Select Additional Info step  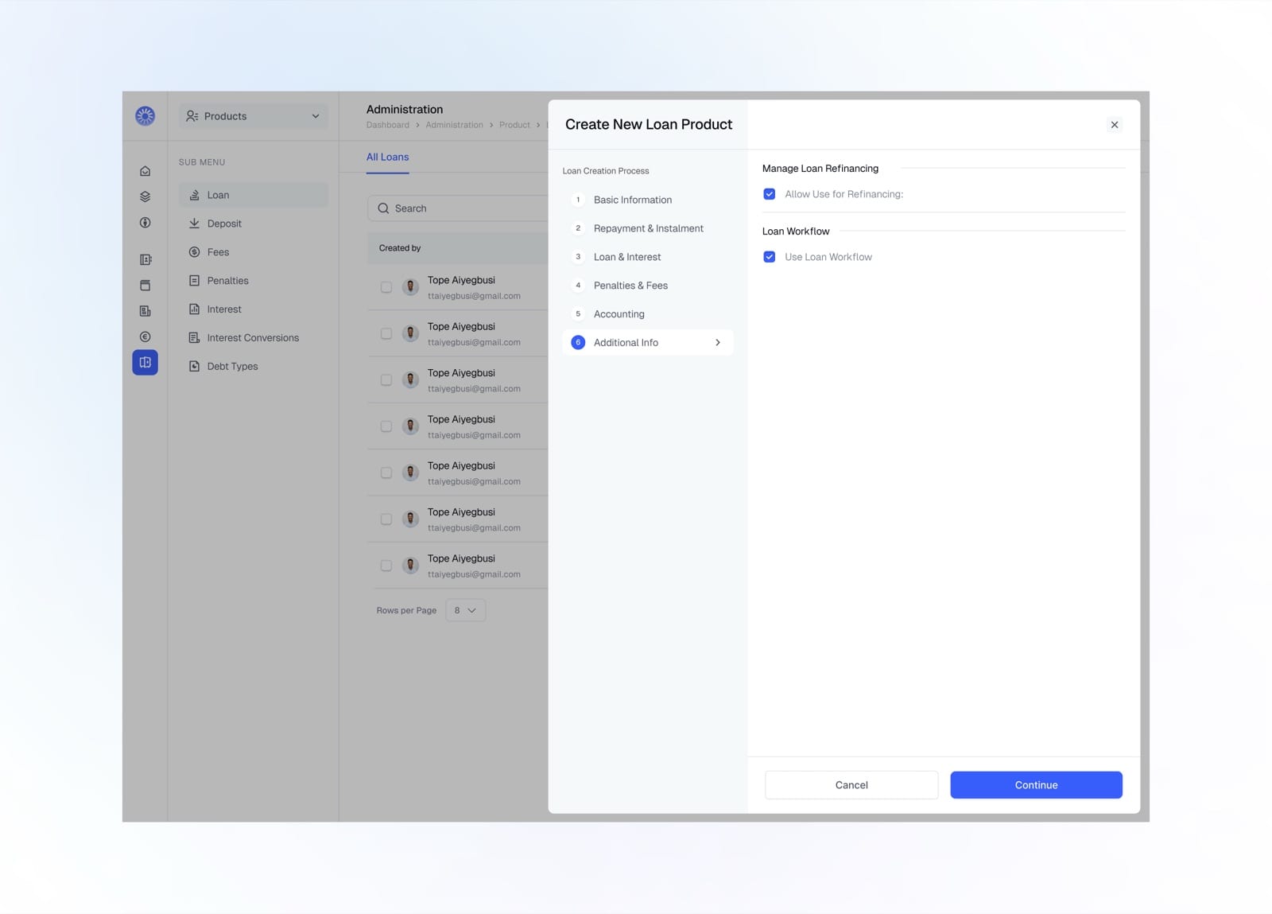tap(647, 343)
